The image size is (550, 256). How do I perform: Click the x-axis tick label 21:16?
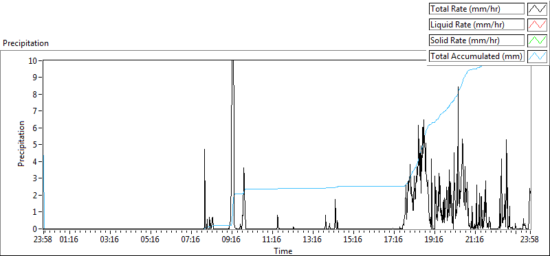(475, 240)
